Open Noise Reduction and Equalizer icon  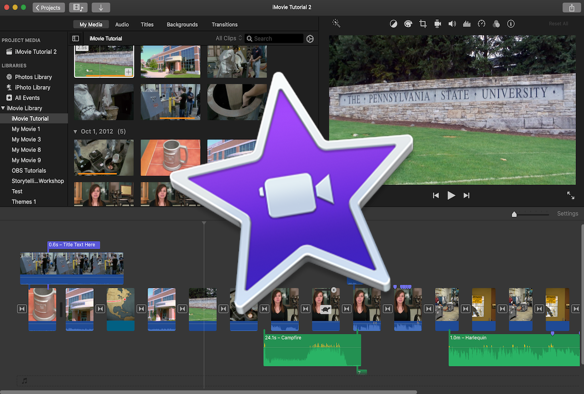click(x=467, y=24)
